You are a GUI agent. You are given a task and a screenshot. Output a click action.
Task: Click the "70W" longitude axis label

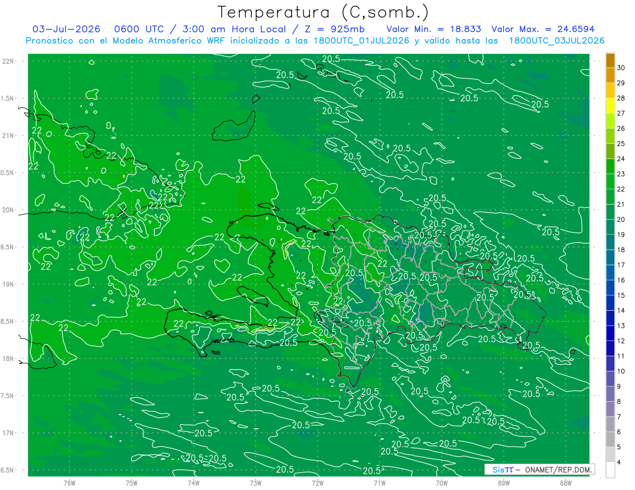tap(441, 483)
